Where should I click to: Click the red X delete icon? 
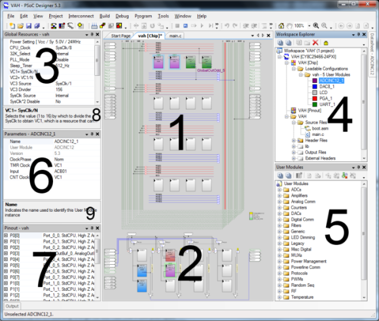click(316, 43)
